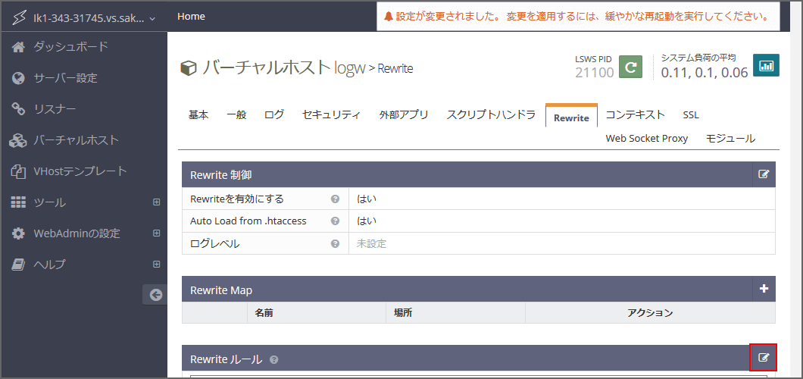The height and width of the screenshot is (379, 803).
Task: Collapse the sidebar with arrow icon
Action: [x=155, y=295]
